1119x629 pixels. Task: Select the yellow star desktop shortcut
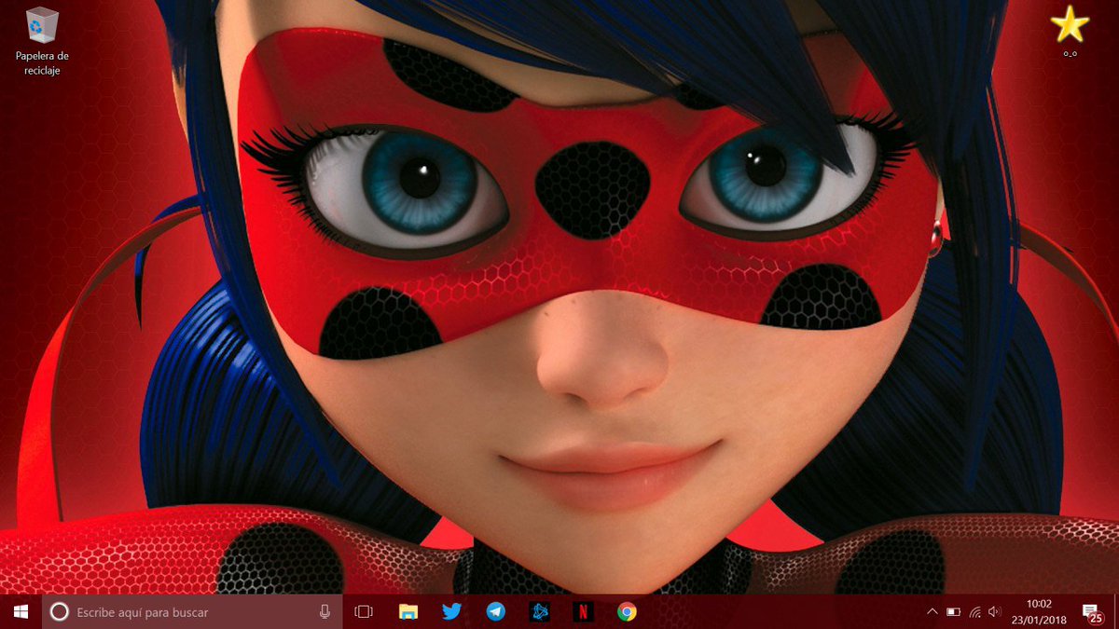click(1069, 31)
